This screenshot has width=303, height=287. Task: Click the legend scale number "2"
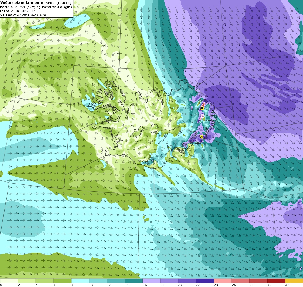tap(19, 285)
